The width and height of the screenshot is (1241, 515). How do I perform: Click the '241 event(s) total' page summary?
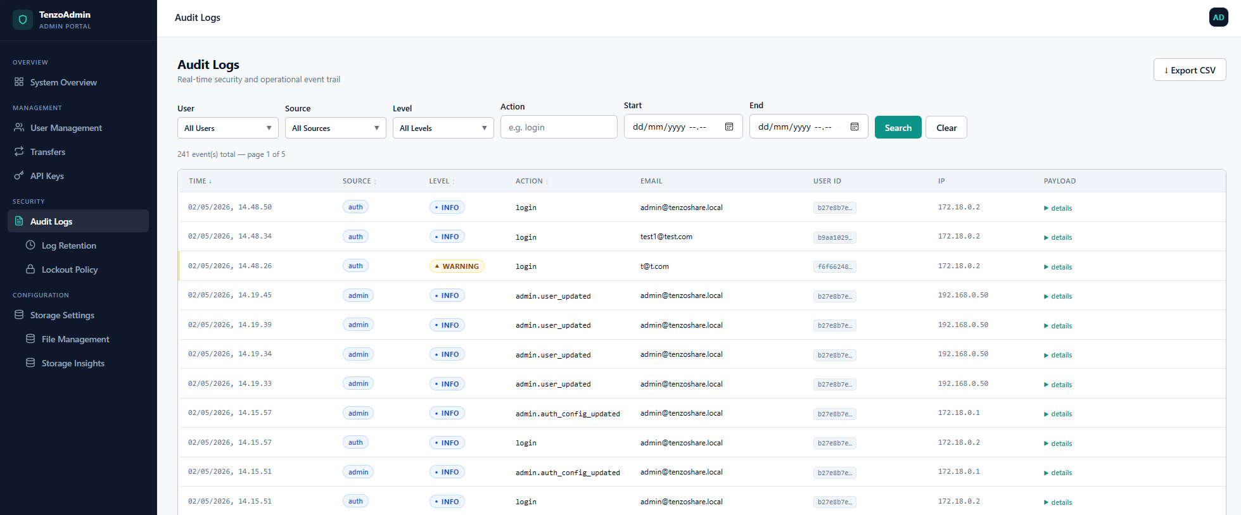click(231, 154)
